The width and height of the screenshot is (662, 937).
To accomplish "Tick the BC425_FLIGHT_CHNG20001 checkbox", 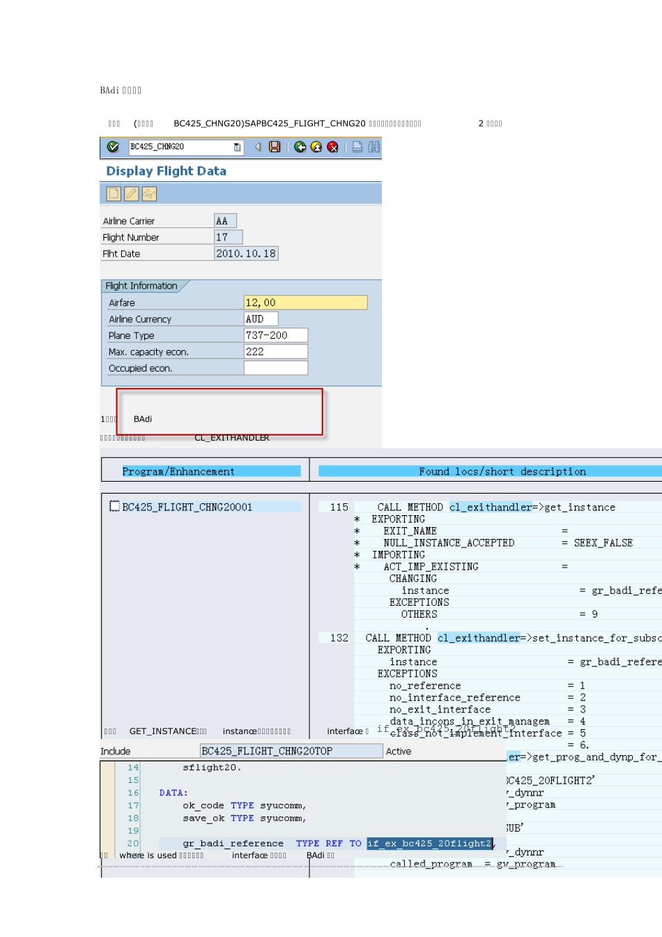I will (x=114, y=506).
